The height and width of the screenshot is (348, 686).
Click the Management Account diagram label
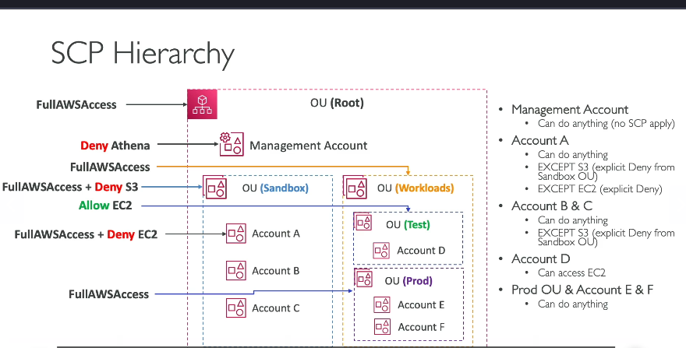pos(309,146)
